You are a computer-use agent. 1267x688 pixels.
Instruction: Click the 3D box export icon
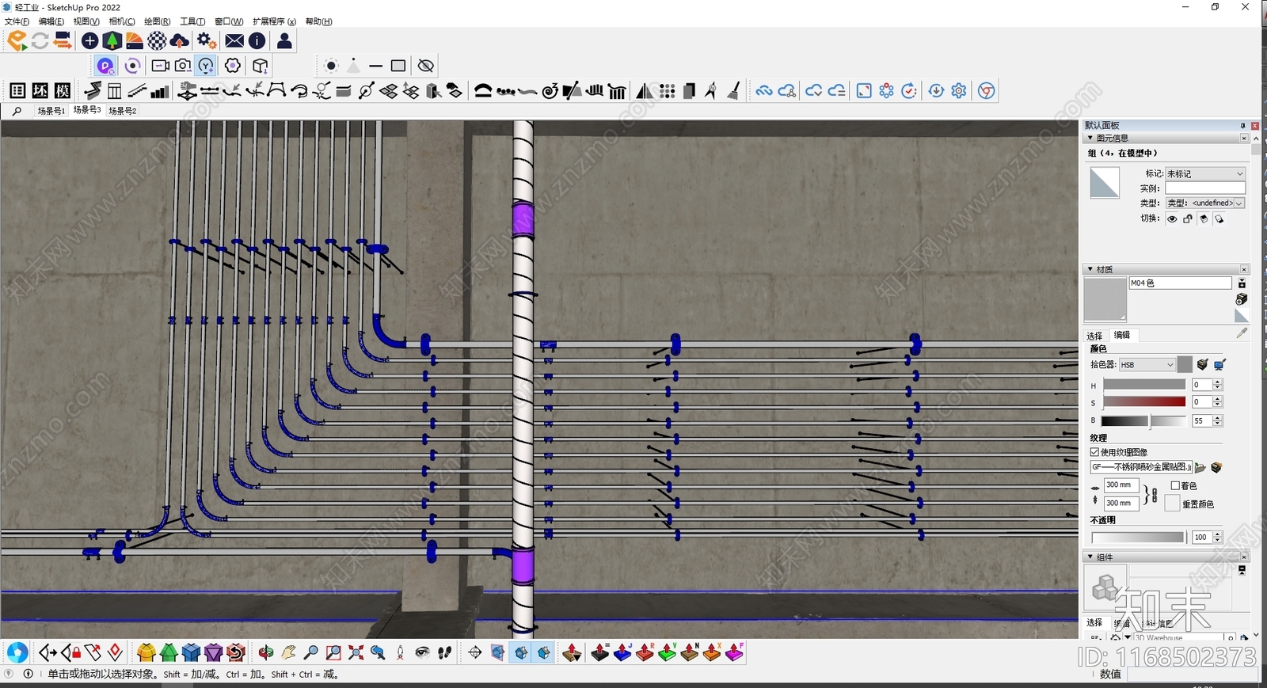[x=260, y=66]
